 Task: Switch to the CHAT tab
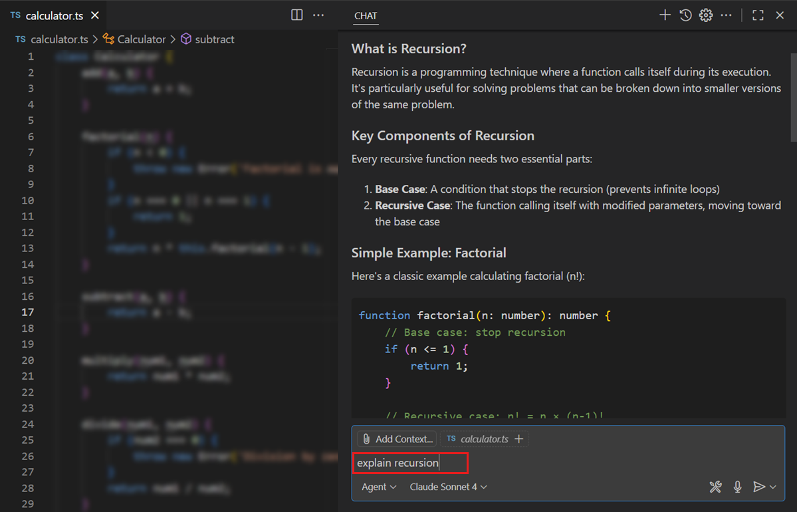point(366,16)
